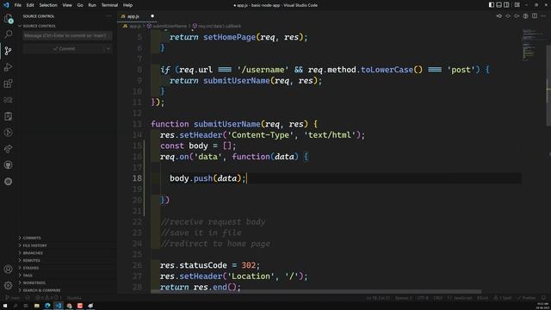Click the JavaScript language mode in status bar
The image size is (551, 310).
click(460, 298)
